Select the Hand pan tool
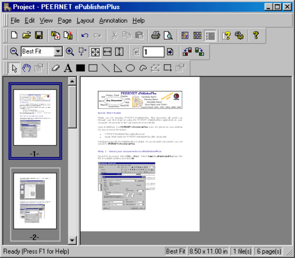 coord(27,68)
